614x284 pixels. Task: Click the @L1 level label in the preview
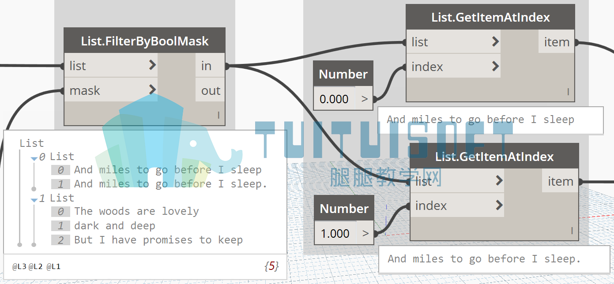pos(53,266)
